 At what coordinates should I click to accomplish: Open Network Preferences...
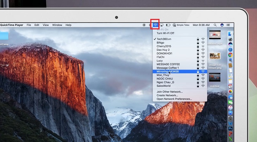(x=174, y=99)
